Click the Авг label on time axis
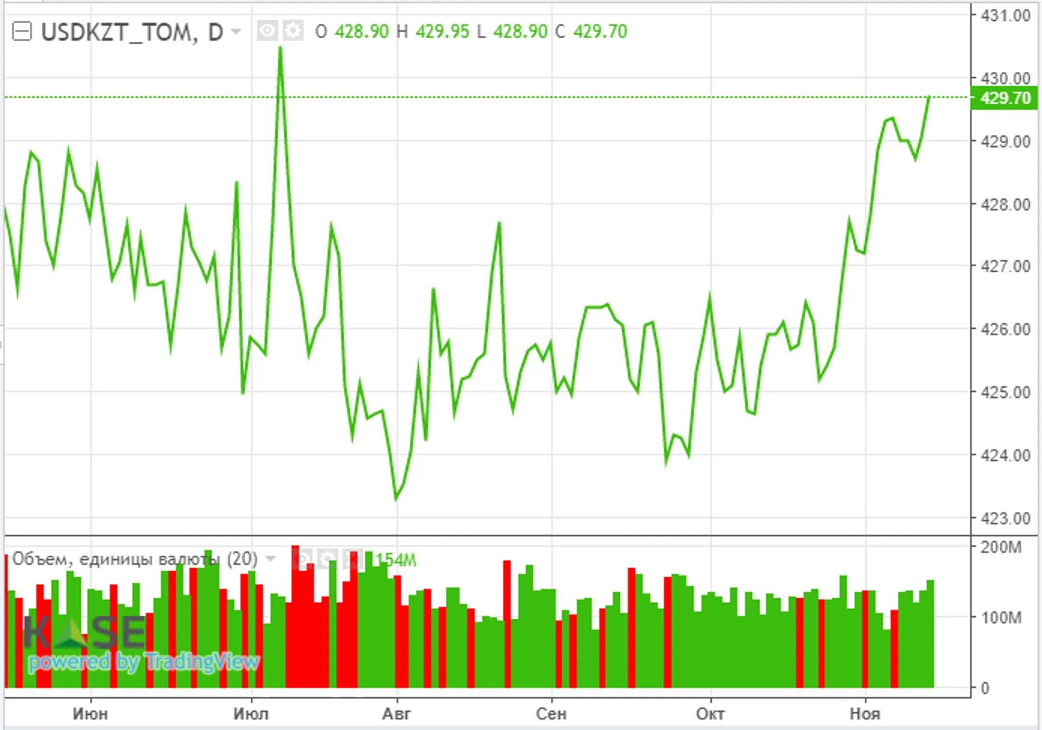The image size is (1042, 730). tap(397, 714)
